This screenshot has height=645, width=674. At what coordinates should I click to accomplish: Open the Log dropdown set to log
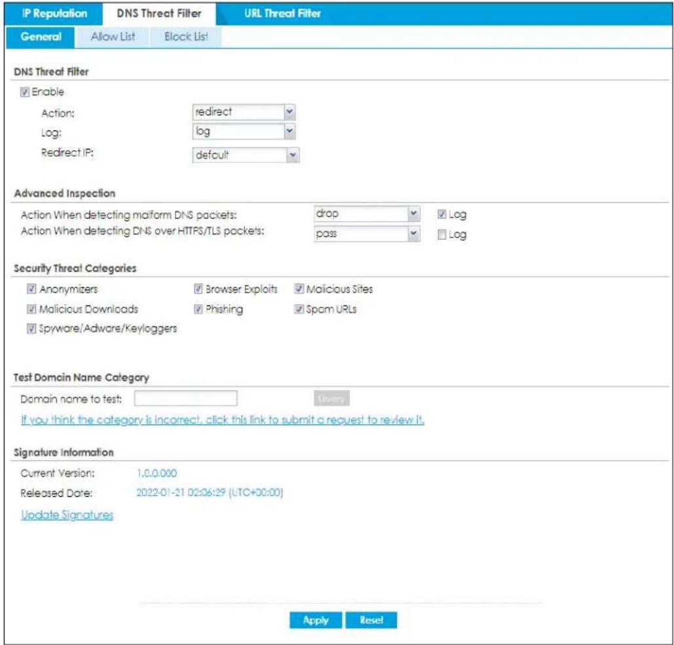tap(244, 131)
